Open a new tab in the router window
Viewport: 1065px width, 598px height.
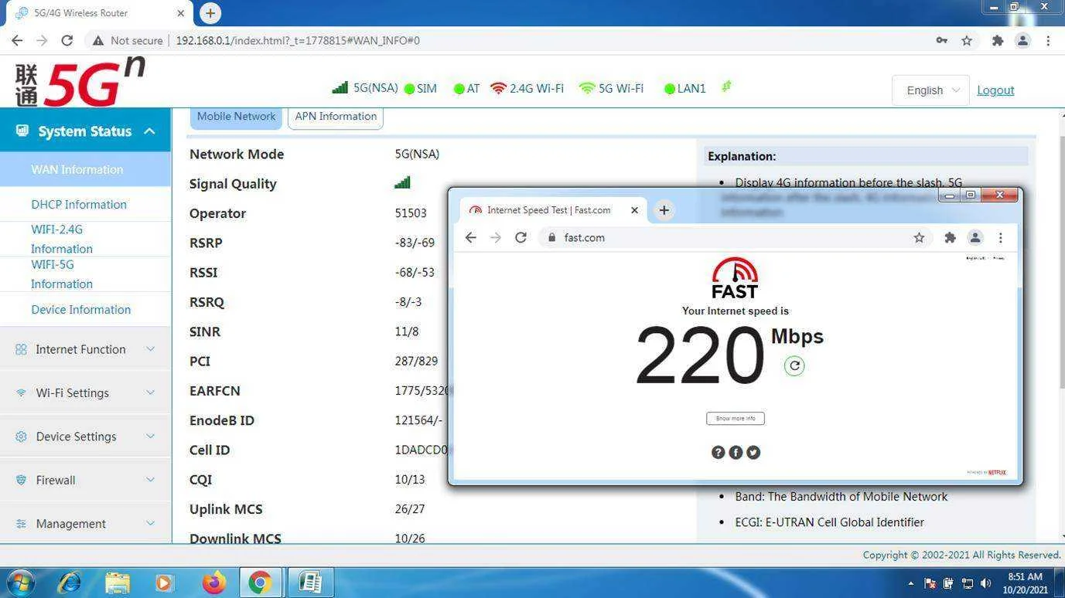point(210,13)
